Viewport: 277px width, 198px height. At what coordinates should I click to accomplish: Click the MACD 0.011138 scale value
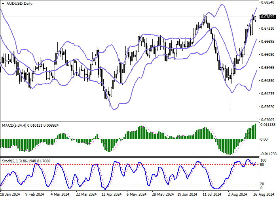268,125
